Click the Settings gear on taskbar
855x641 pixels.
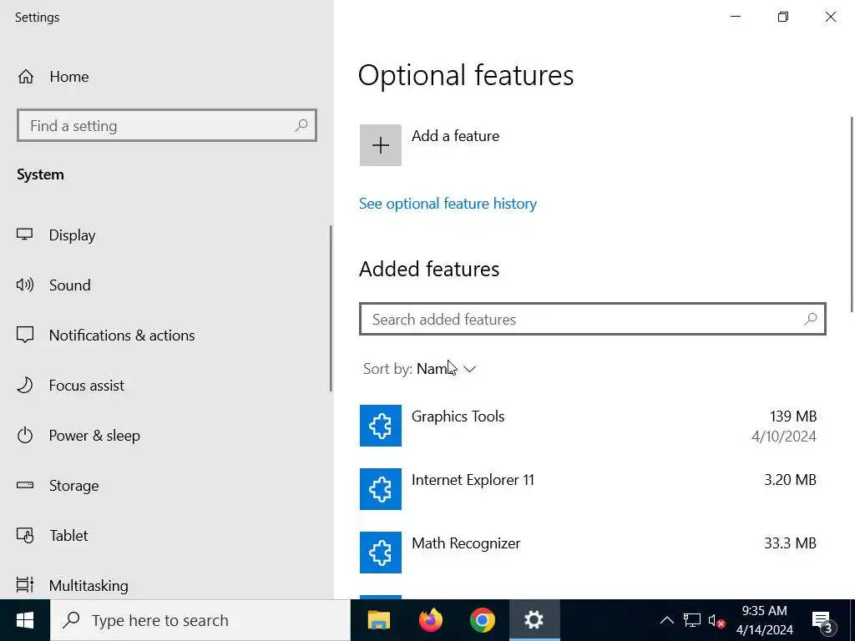534,620
